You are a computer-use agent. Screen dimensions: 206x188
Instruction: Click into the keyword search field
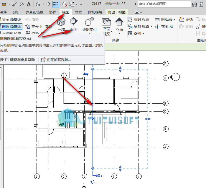click(164, 4)
